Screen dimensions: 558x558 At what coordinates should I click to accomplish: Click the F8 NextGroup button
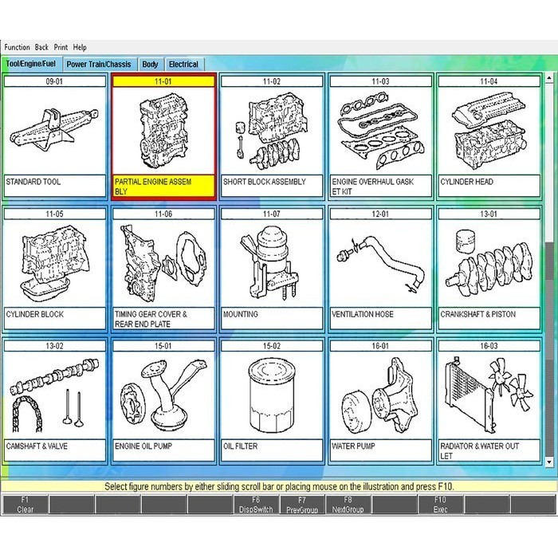coord(348,505)
